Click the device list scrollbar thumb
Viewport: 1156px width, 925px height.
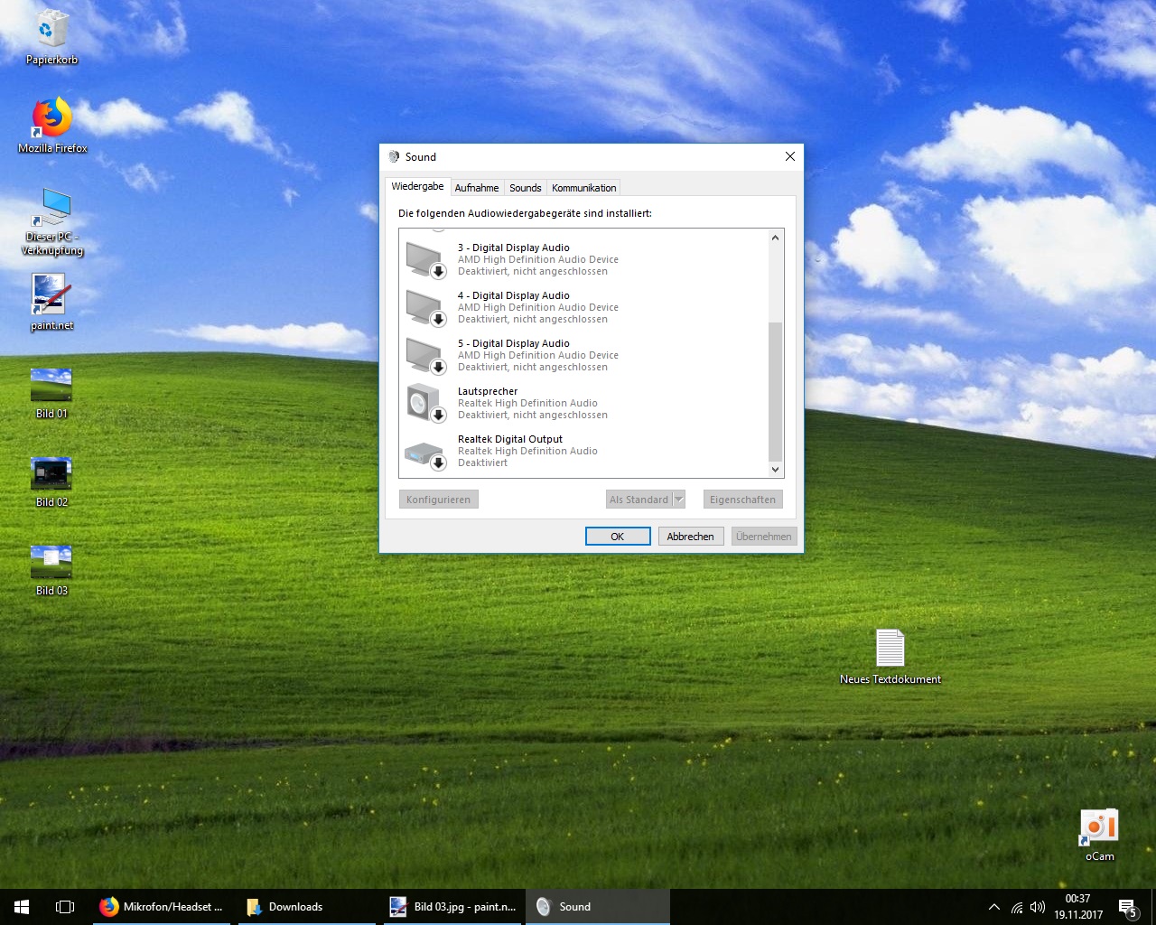pos(775,391)
